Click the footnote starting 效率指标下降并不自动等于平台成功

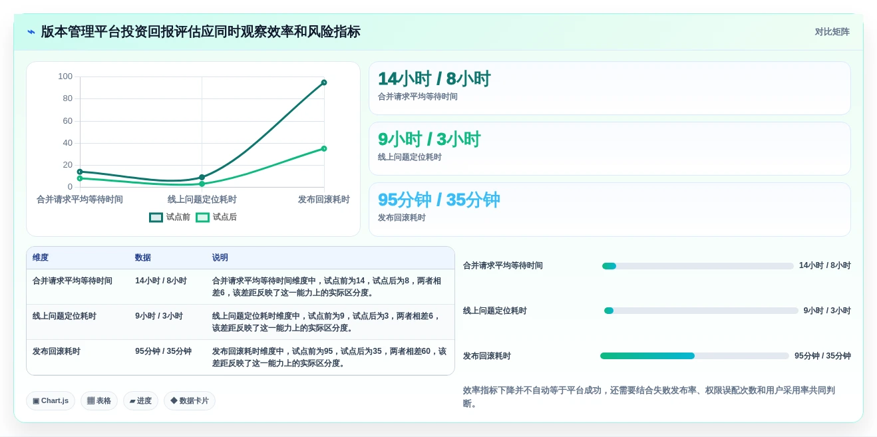649,397
